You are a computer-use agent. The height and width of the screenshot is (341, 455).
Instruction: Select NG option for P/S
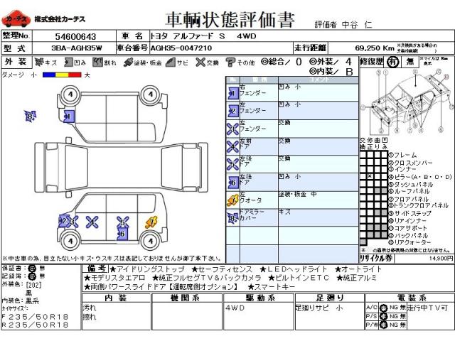[x=393, y=316]
